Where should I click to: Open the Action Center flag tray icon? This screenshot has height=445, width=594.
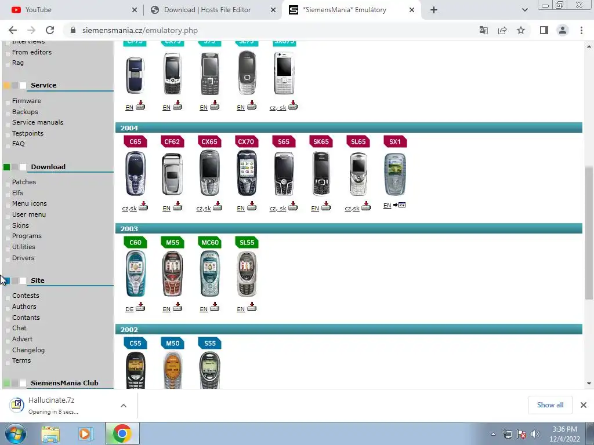521,434
